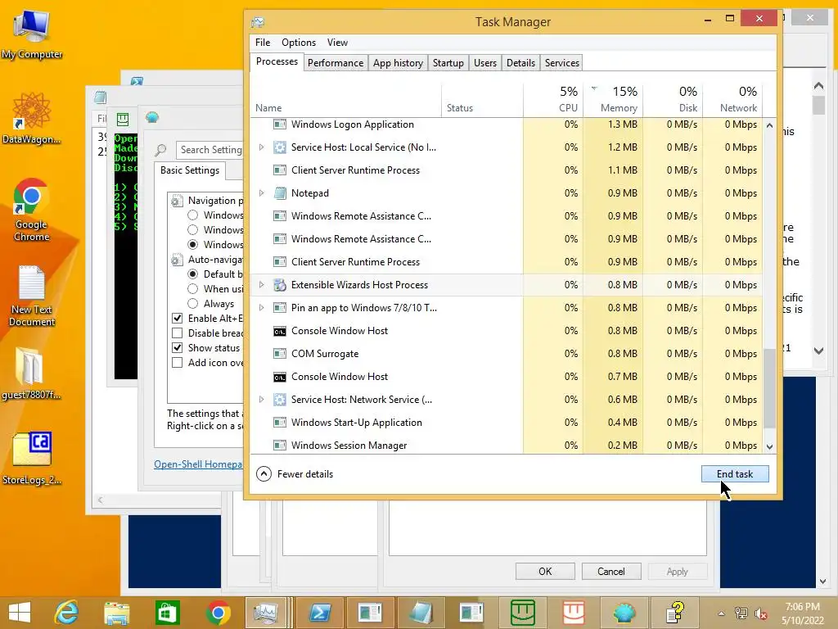Select Default auto-navigate radio option
Screen dimensions: 838x629
[x=193, y=274]
